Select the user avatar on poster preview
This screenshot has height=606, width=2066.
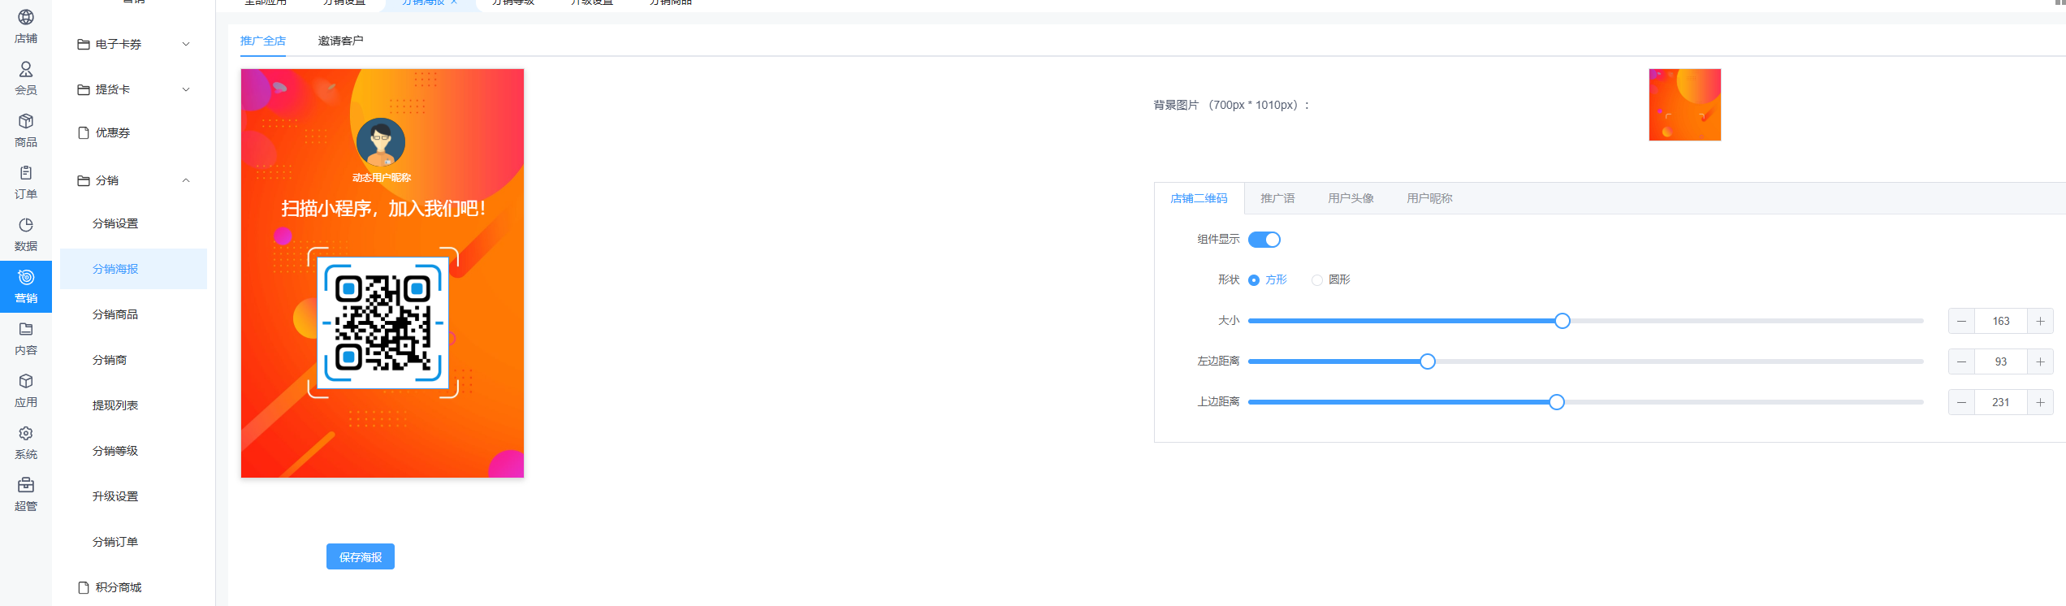(381, 142)
